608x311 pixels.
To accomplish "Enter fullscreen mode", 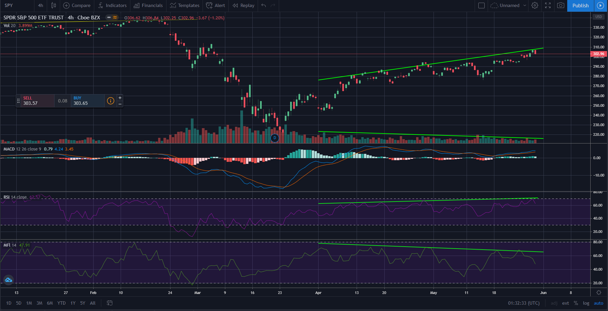I will [548, 5].
